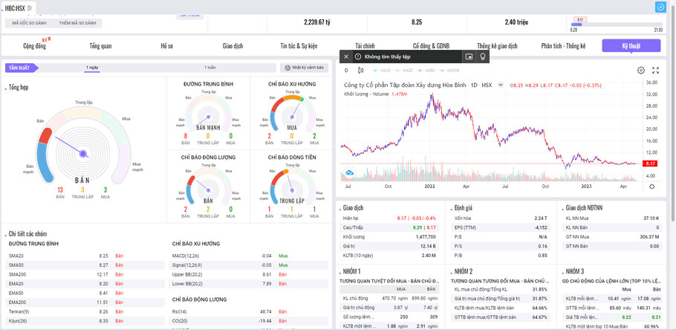The image size is (676, 330).
Task: Click the SMA200 row value 12.17
Action: tap(103, 274)
